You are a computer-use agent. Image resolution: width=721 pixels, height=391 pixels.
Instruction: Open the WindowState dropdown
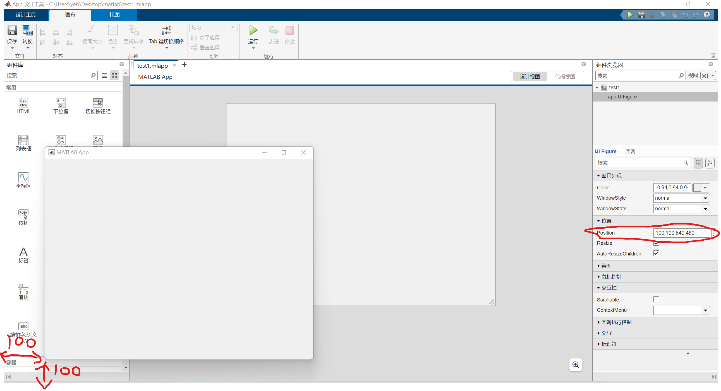(x=705, y=209)
